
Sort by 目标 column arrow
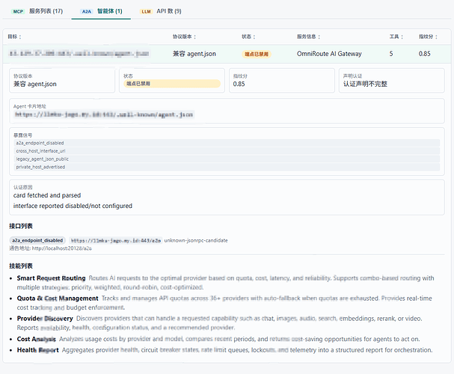point(20,37)
